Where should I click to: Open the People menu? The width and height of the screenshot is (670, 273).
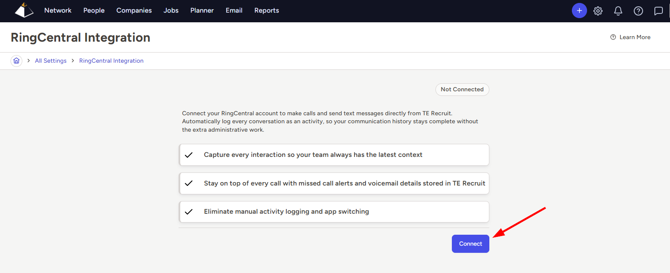[x=94, y=11]
